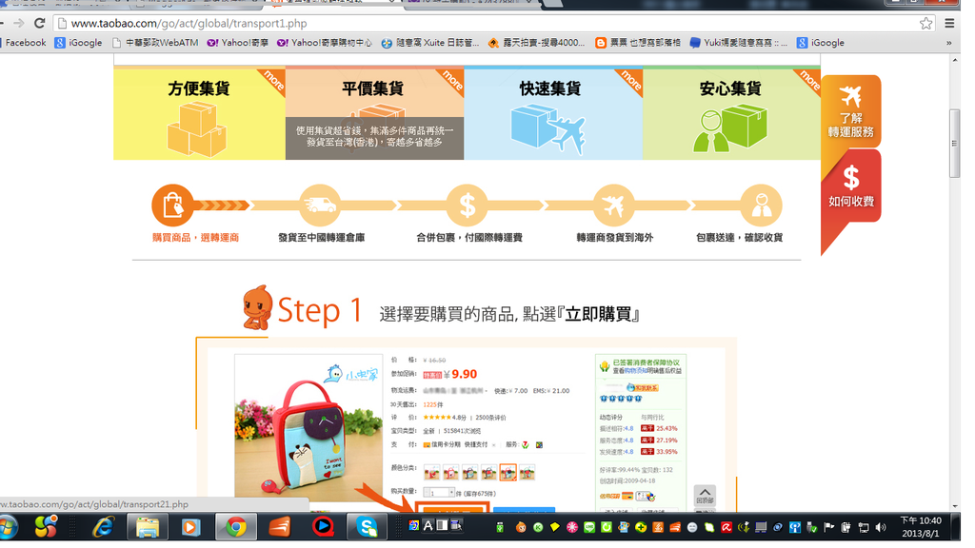975x548 pixels.
Task: Open the Facebook bookmark
Action: click(24, 43)
